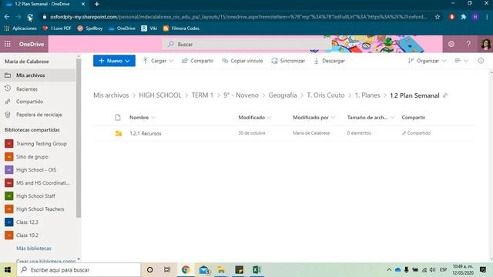493x277 pixels.
Task: Go to Geografía in the breadcrumb
Action: point(283,95)
